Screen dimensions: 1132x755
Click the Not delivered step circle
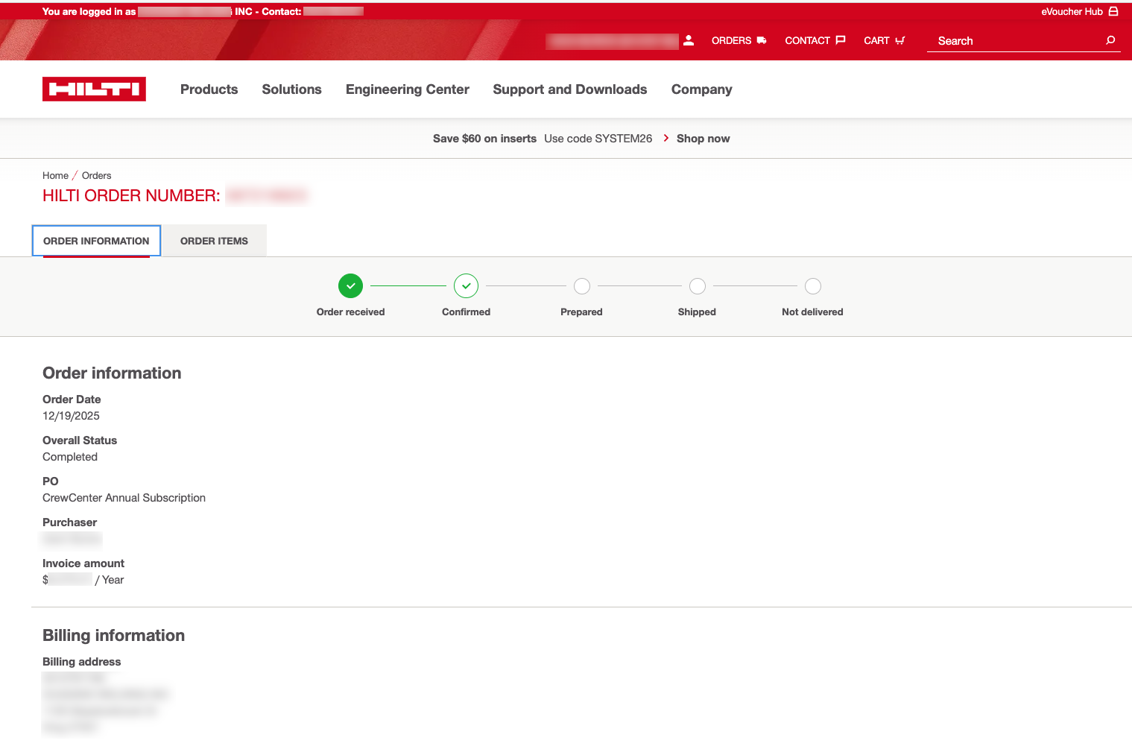[x=813, y=286]
